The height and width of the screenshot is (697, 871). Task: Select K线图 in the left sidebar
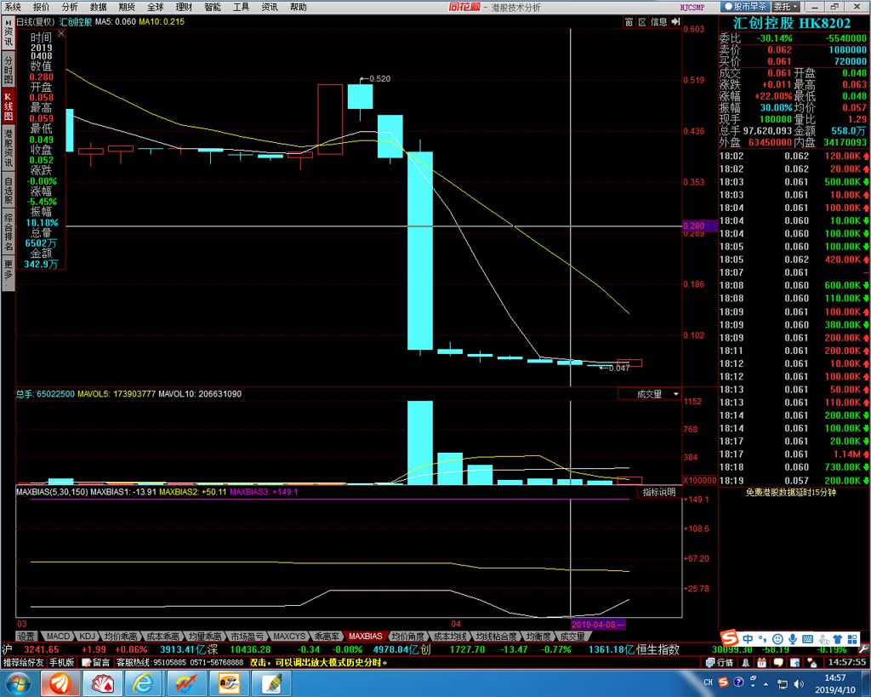coord(9,106)
